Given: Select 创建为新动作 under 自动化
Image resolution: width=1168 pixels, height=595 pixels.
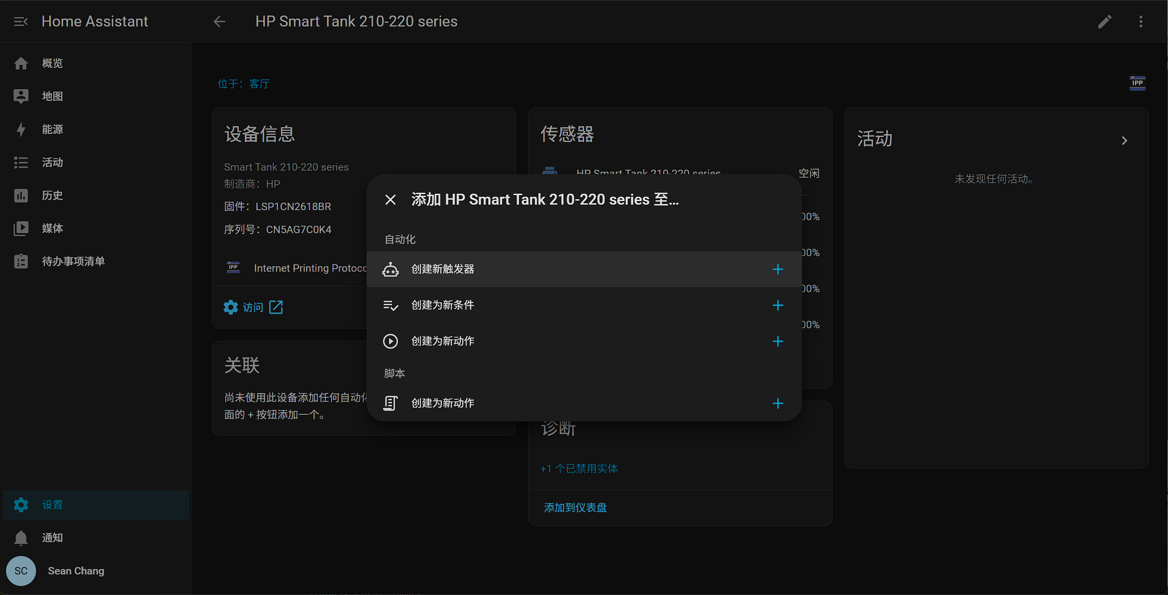Looking at the screenshot, I should pyautogui.click(x=584, y=341).
